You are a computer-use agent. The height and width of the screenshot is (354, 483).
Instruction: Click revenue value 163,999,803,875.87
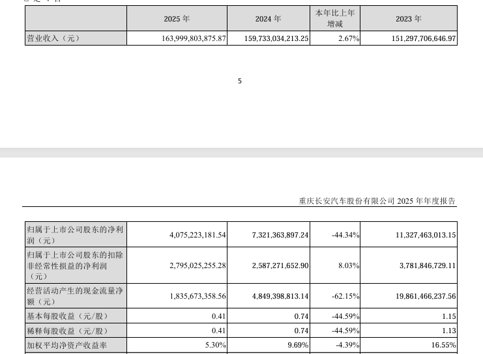[x=186, y=39]
